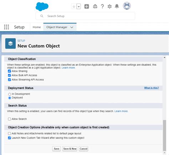The image size is (169, 155).
Task: Open the Trailhead guidance icon
Action: (x=95, y=6)
